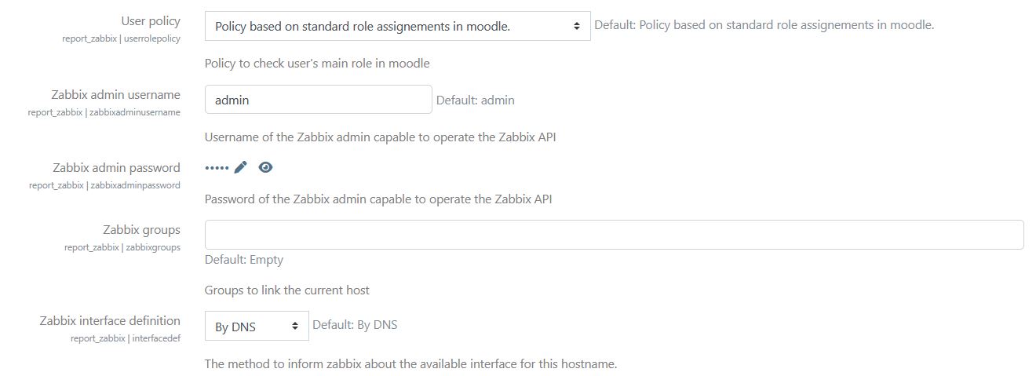Viewport: 1036px width, 376px height.
Task: Click the "Zabbix groups" label
Action: tap(141, 230)
